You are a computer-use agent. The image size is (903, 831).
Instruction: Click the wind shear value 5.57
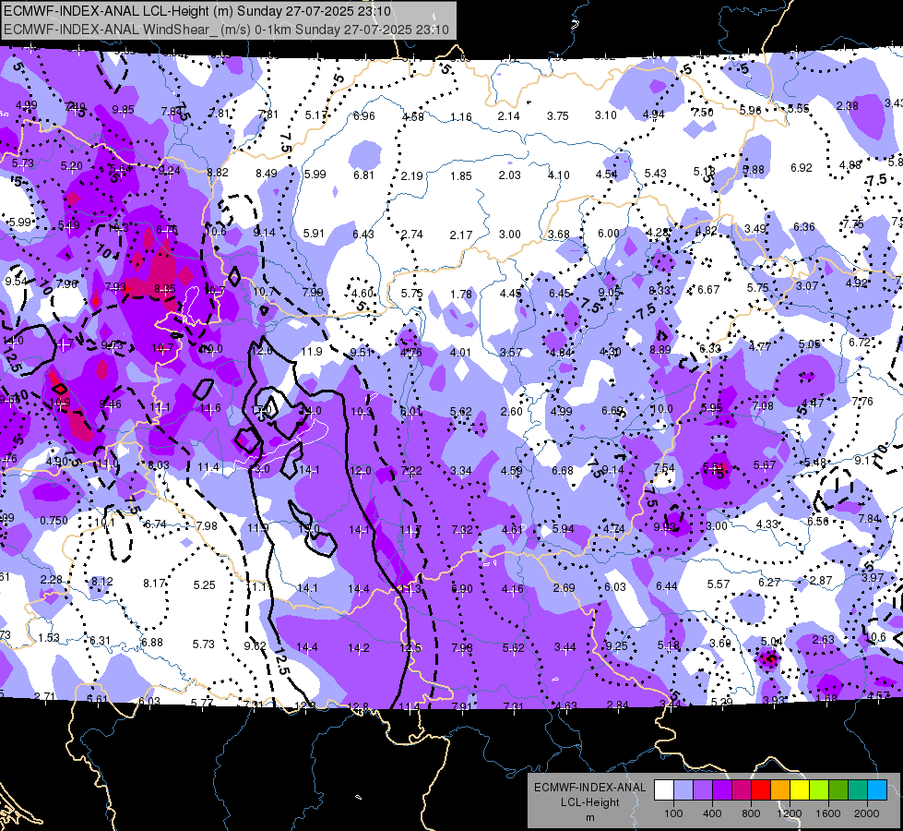coord(719,584)
